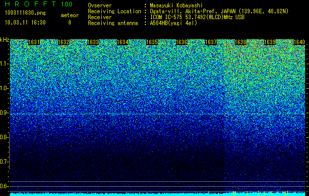Click the 1638 time marker
Screen dimensions: 309x196
(x=240, y=42)
